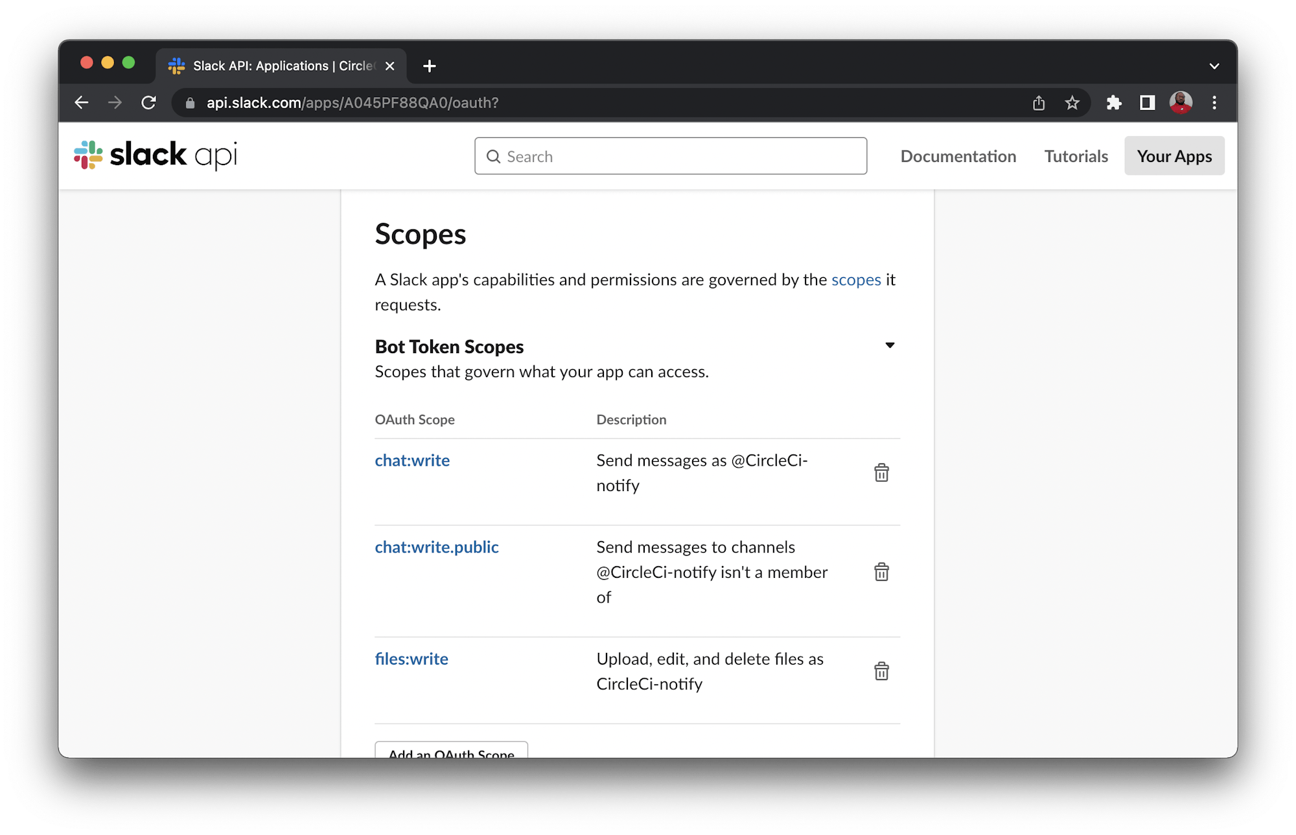Delete the chat:write scope via trash icon
This screenshot has height=835, width=1296.
881,472
